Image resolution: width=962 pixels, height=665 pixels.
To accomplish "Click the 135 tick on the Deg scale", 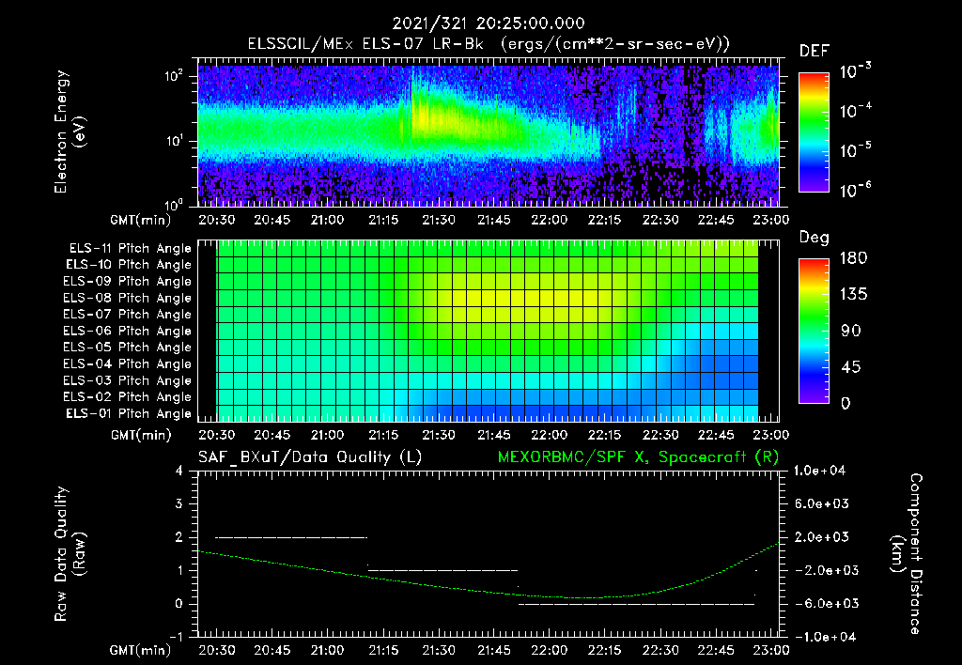I will [x=853, y=295].
